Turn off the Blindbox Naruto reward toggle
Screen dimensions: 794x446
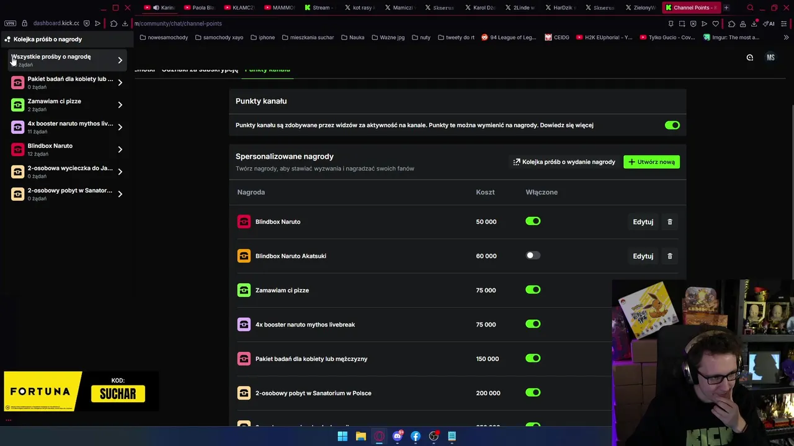pos(533,221)
